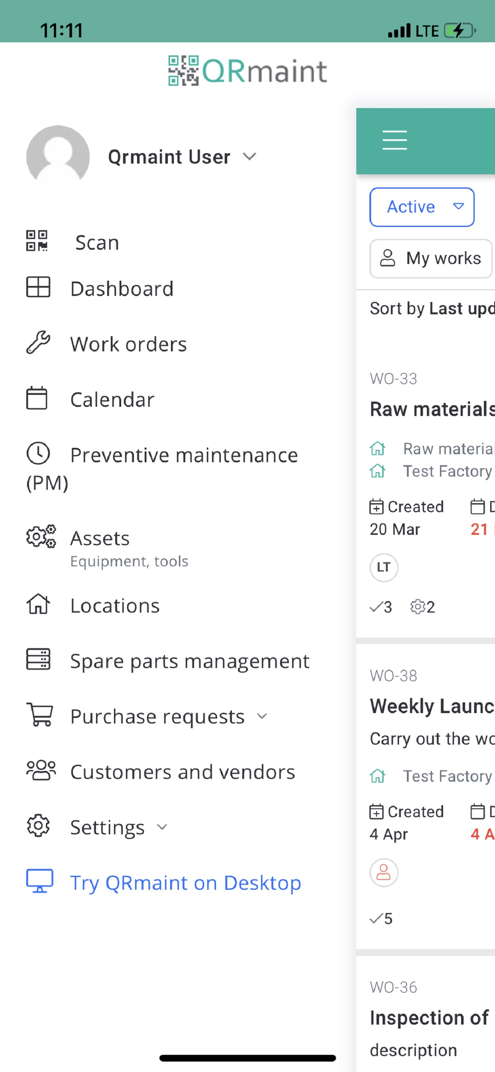Open Assets Equipment, tools entry
Viewport: 495px width, 1072px height.
[x=130, y=548]
